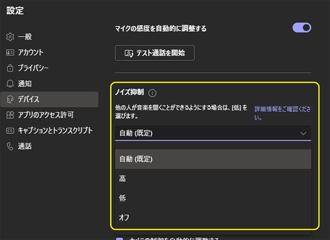
Task: Click テスト通話を開始 button
Action: pos(155,53)
